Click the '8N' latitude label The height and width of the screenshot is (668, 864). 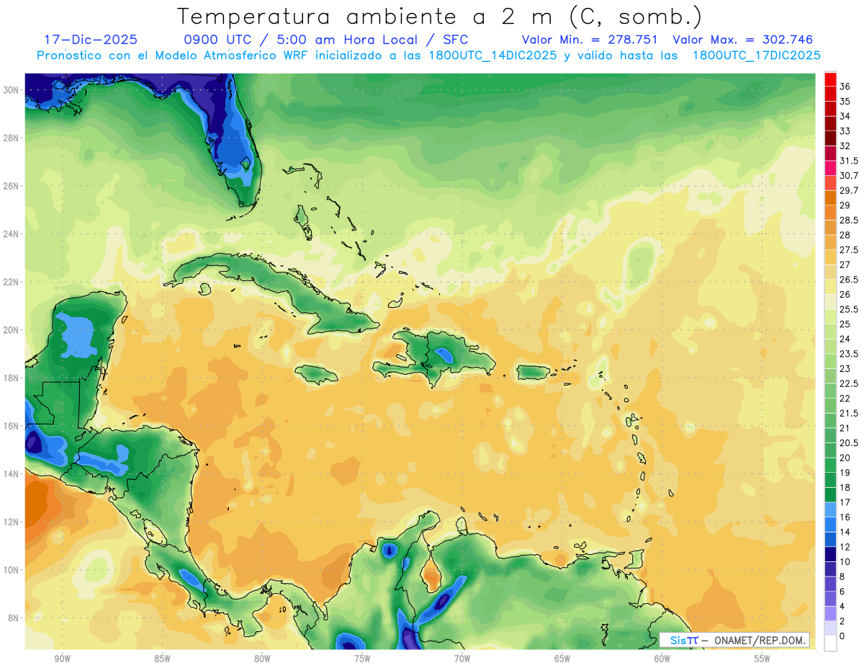pos(14,618)
